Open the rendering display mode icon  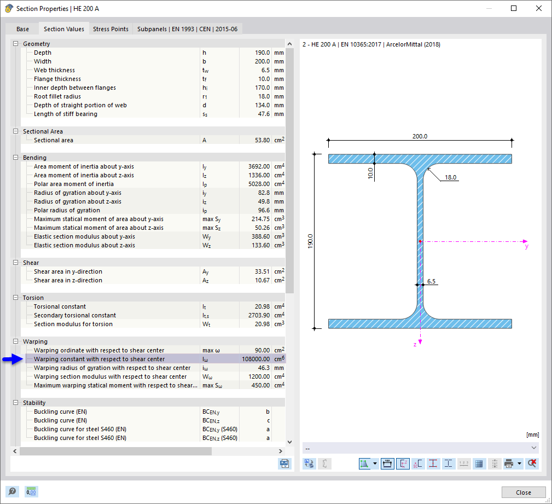pos(364,464)
